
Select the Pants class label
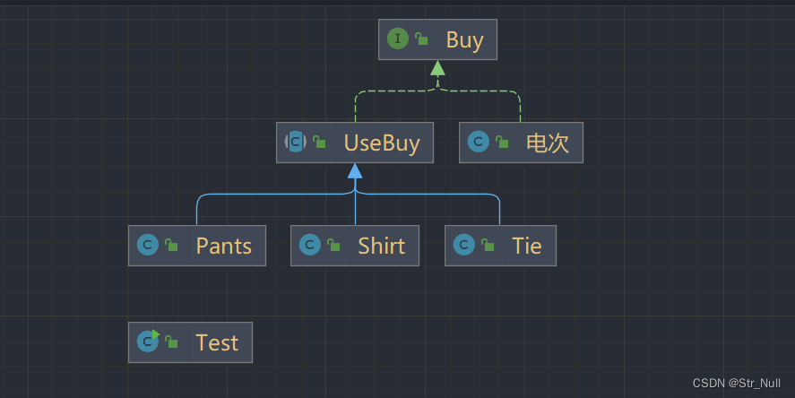coord(224,246)
